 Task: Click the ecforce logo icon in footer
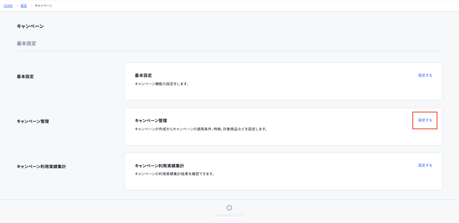tap(229, 207)
